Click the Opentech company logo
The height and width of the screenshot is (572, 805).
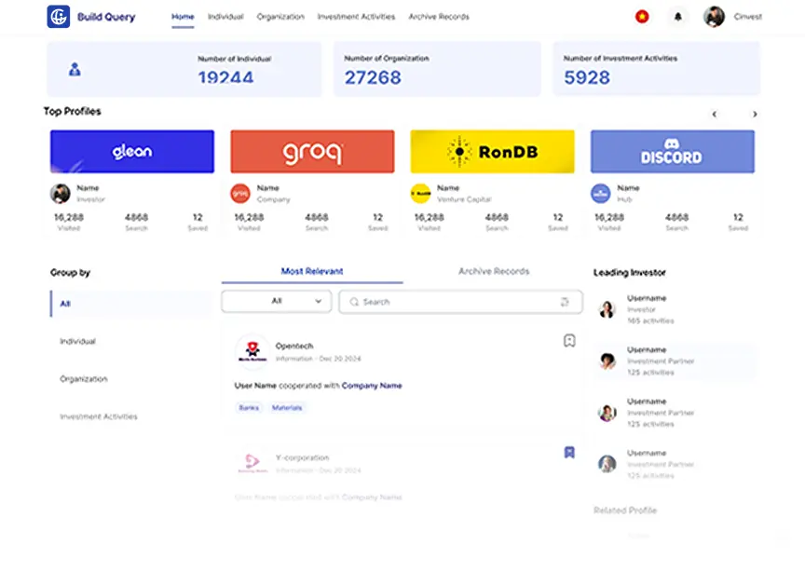[x=252, y=352]
